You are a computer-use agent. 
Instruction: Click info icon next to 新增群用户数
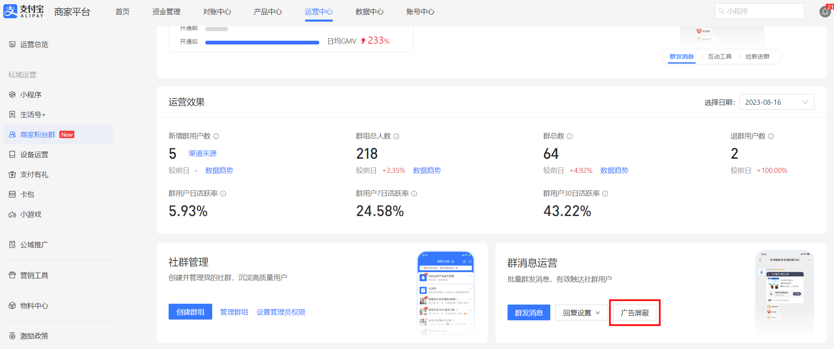[x=216, y=136]
